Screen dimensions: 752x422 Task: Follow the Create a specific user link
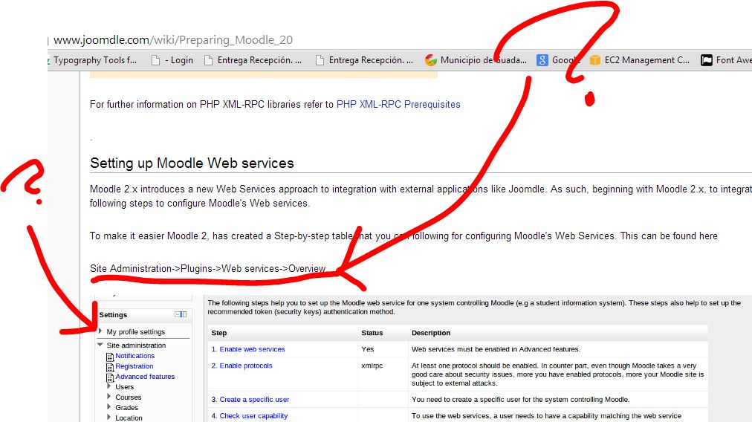[254, 400]
